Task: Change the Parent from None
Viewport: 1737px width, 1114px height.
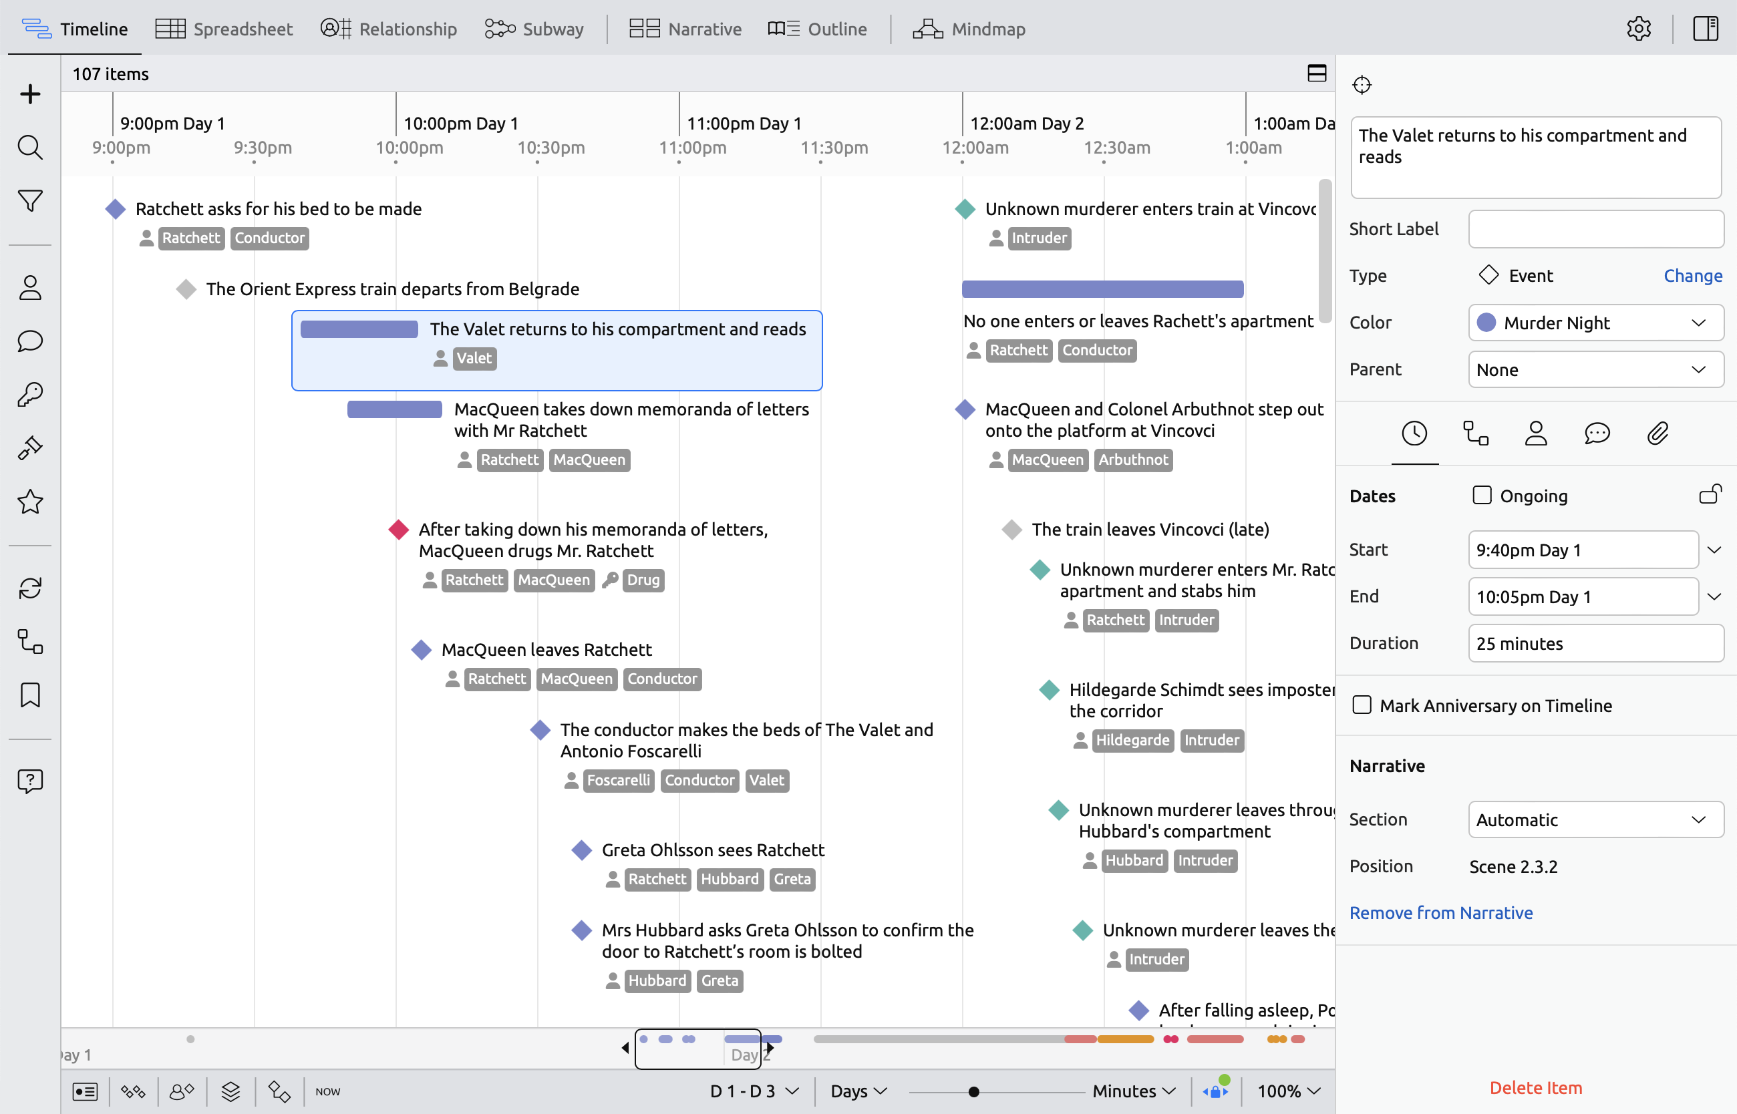Action: [1595, 369]
